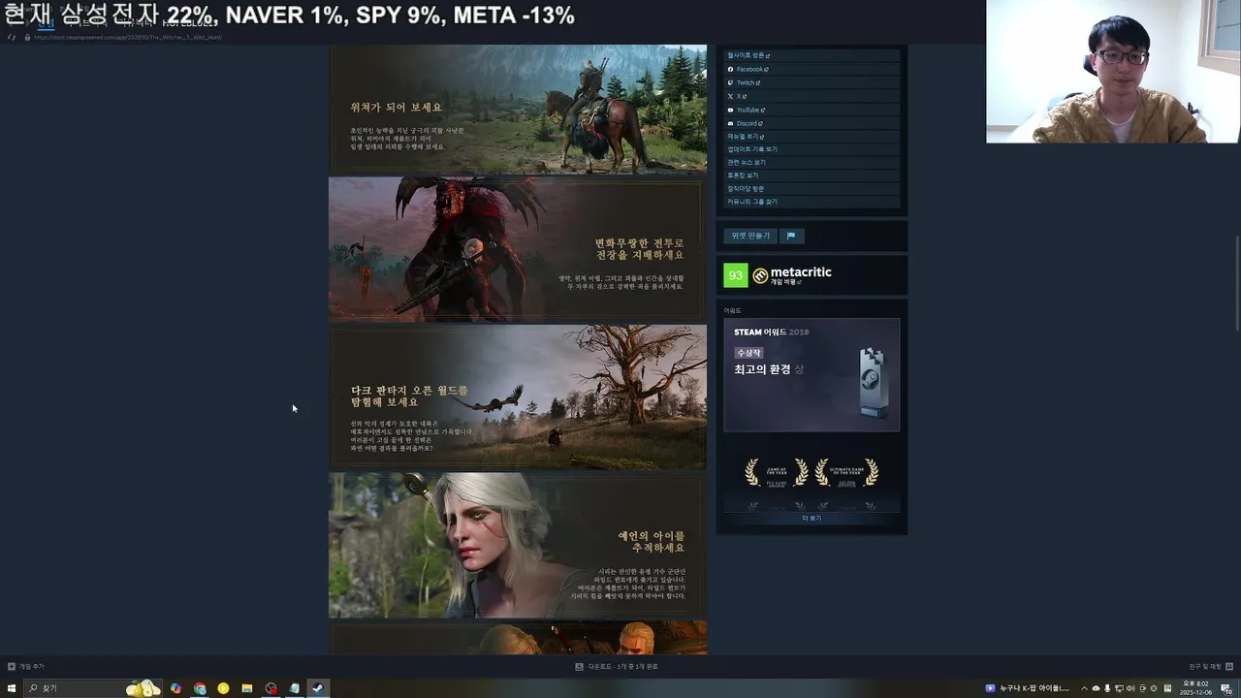Open the yellow circle app in taskbar
1241x698 pixels.
coord(223,688)
